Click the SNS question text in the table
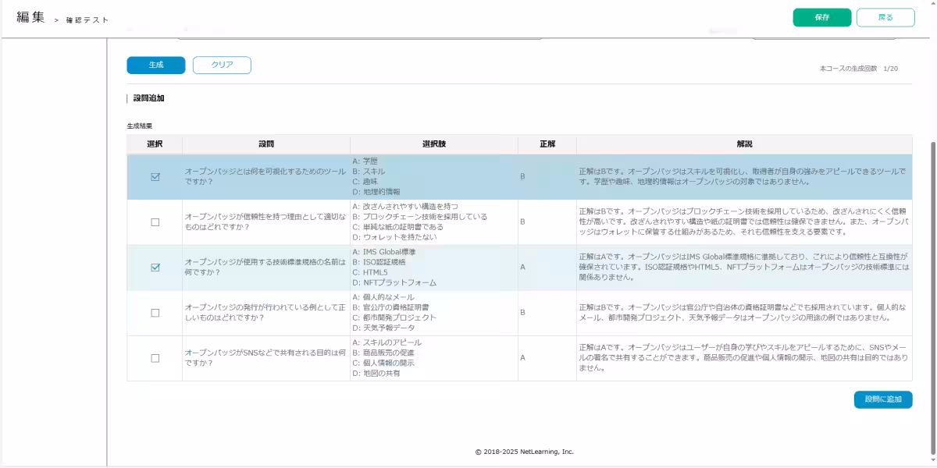The image size is (937, 468). 265,358
